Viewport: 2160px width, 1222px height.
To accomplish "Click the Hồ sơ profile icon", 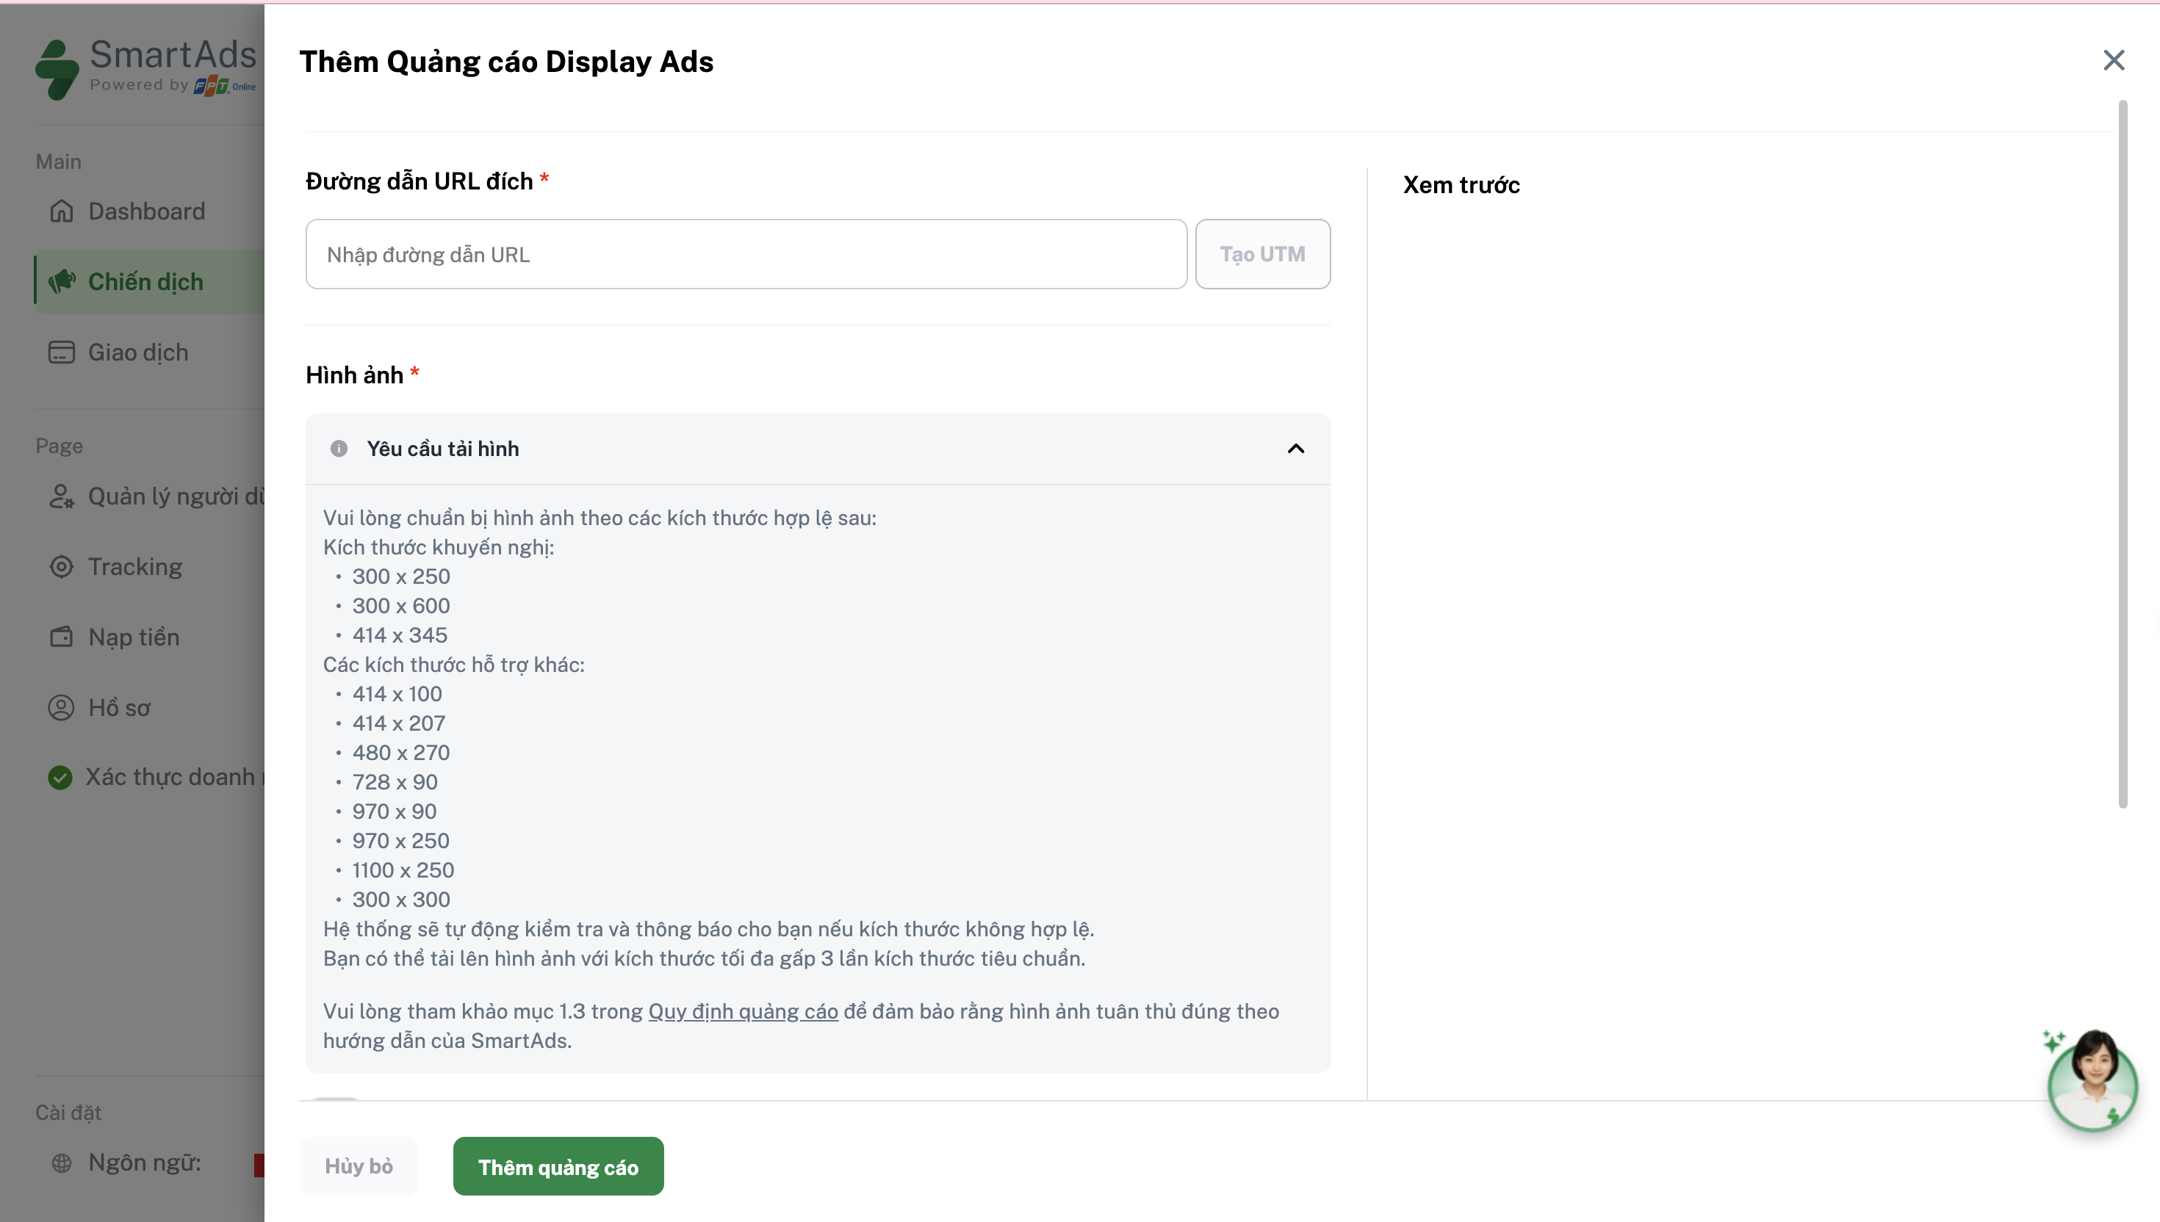I will point(61,709).
